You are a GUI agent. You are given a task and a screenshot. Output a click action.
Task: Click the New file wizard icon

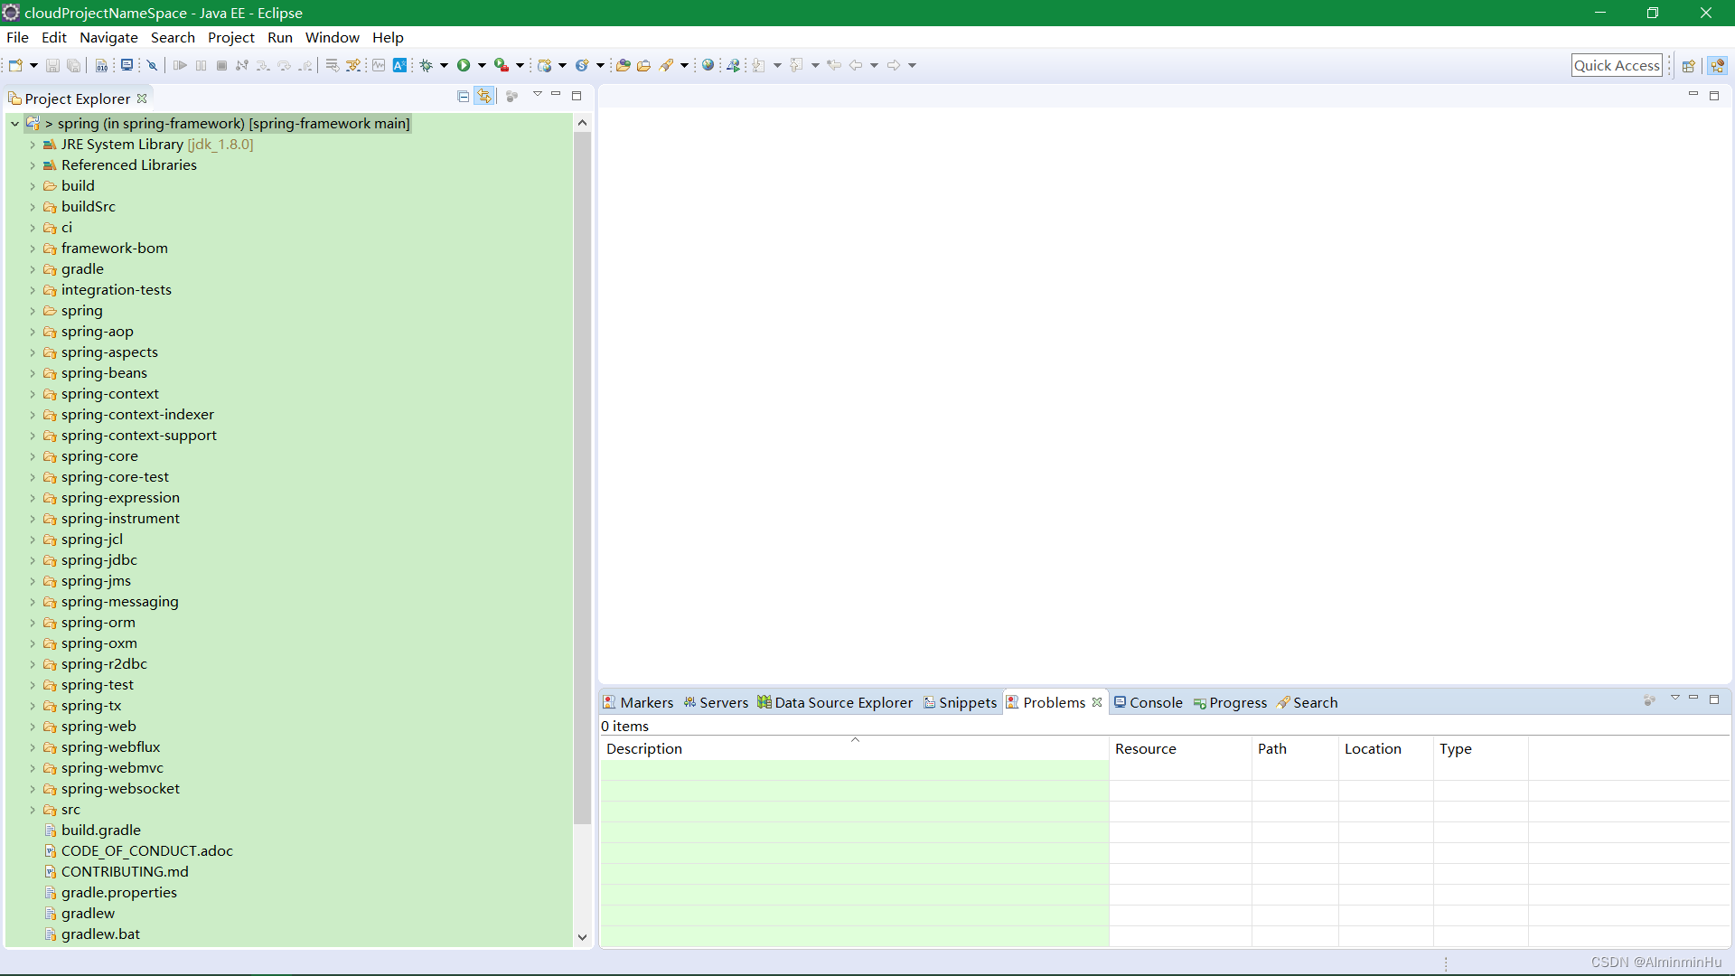15,65
